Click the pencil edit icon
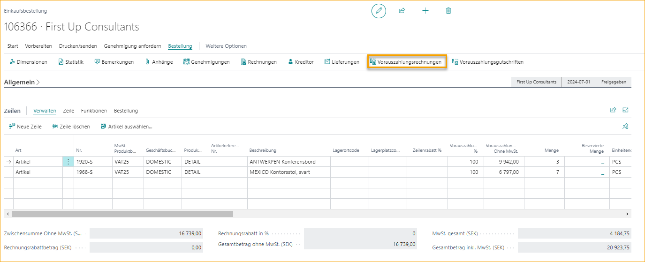The image size is (645, 262). click(x=379, y=11)
